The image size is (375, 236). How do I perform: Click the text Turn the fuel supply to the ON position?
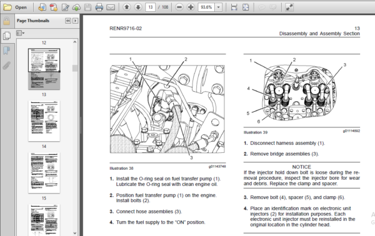coord(161,222)
